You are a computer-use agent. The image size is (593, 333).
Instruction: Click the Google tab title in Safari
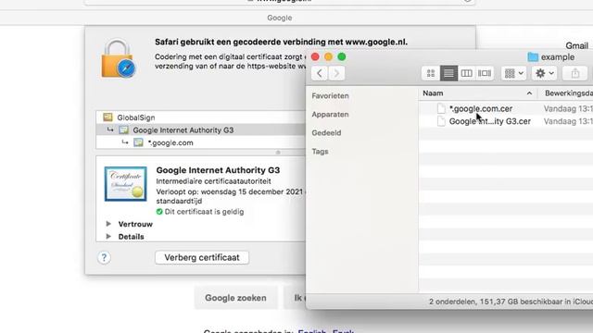pyautogui.click(x=280, y=18)
